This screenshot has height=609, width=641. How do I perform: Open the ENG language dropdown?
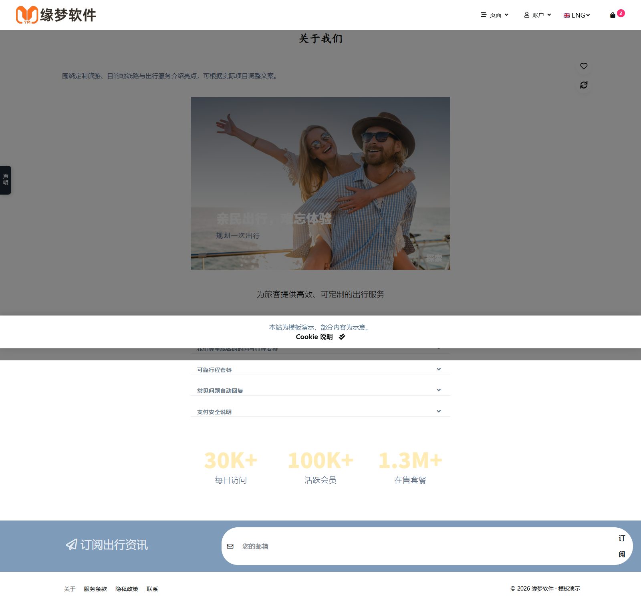[x=577, y=15]
